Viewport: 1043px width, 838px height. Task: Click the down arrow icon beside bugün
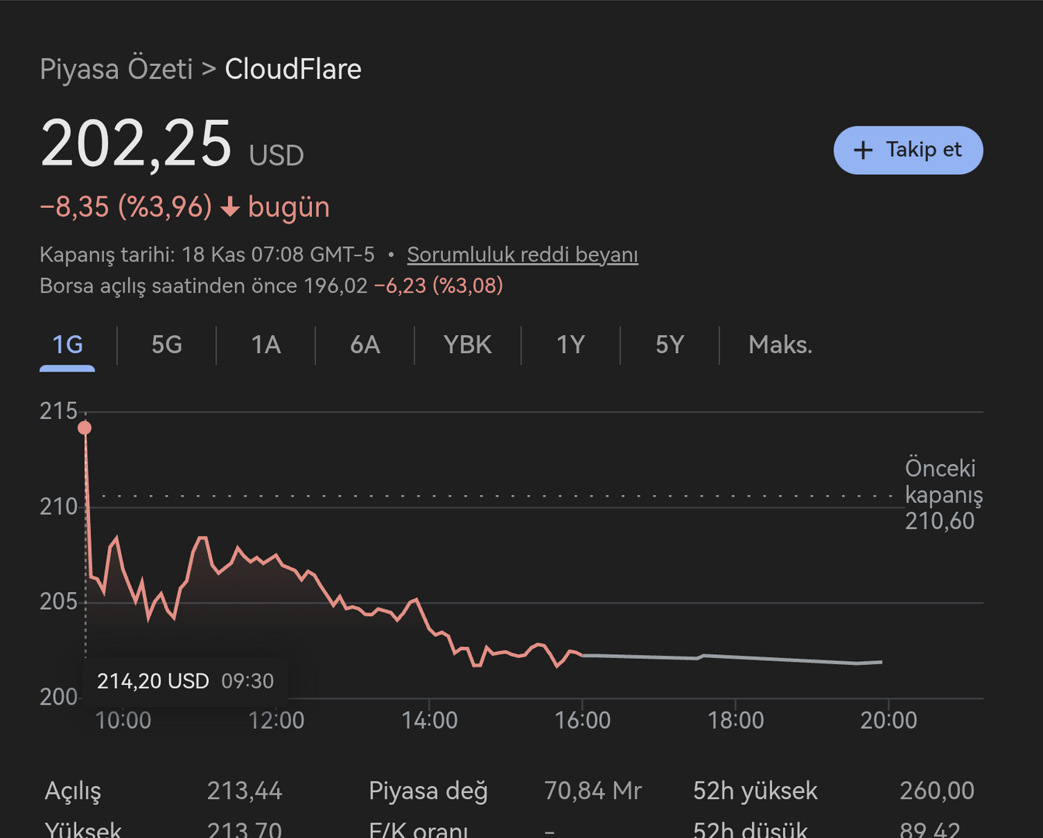pyautogui.click(x=230, y=207)
